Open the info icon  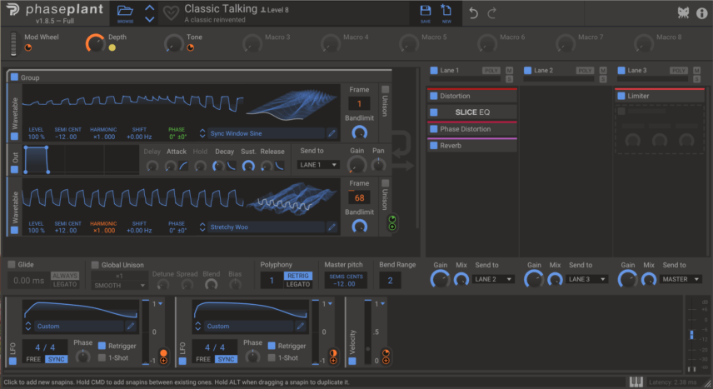[701, 13]
